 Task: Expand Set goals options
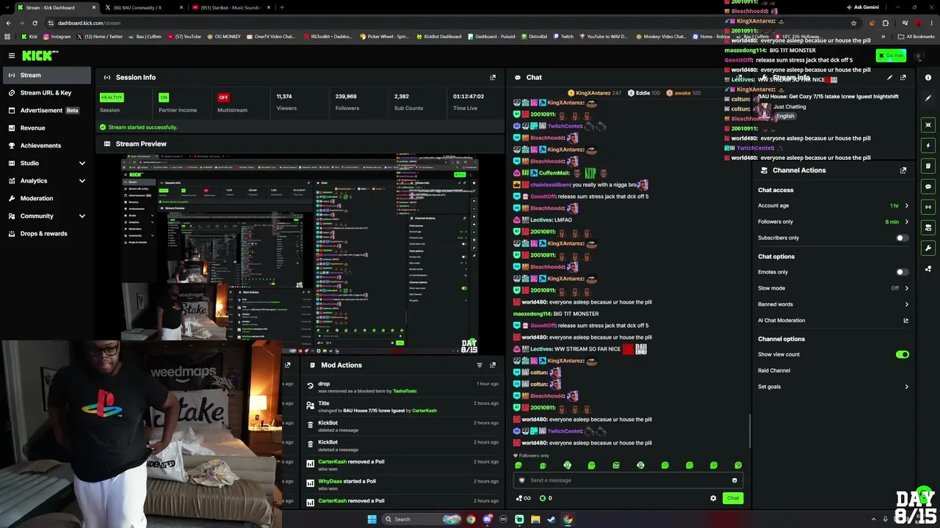click(906, 386)
